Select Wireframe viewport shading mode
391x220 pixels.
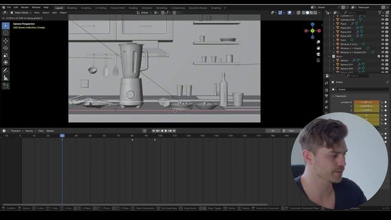304,12
